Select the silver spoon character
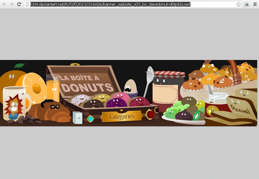The width and height of the screenshot is (259, 179). click(149, 78)
